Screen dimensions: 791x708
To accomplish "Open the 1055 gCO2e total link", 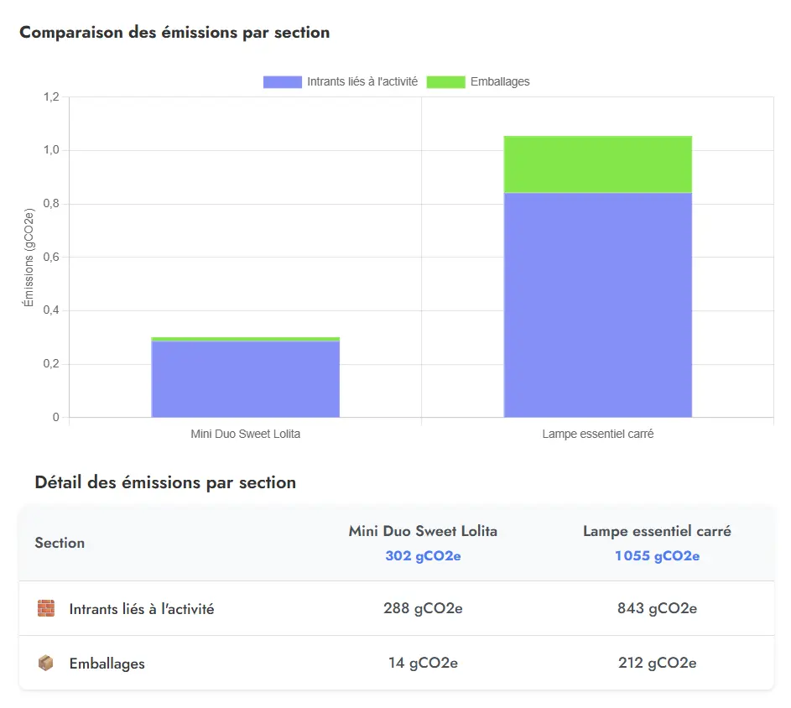I will pyautogui.click(x=657, y=555).
